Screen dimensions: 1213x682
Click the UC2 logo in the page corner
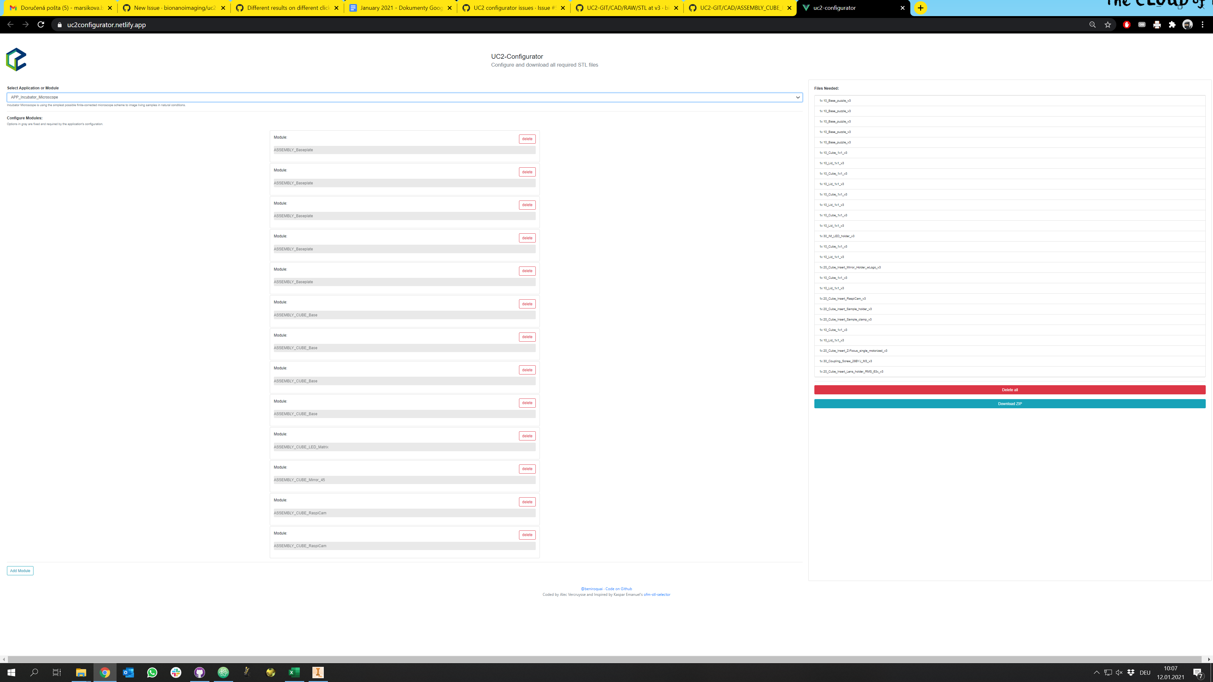(x=17, y=59)
